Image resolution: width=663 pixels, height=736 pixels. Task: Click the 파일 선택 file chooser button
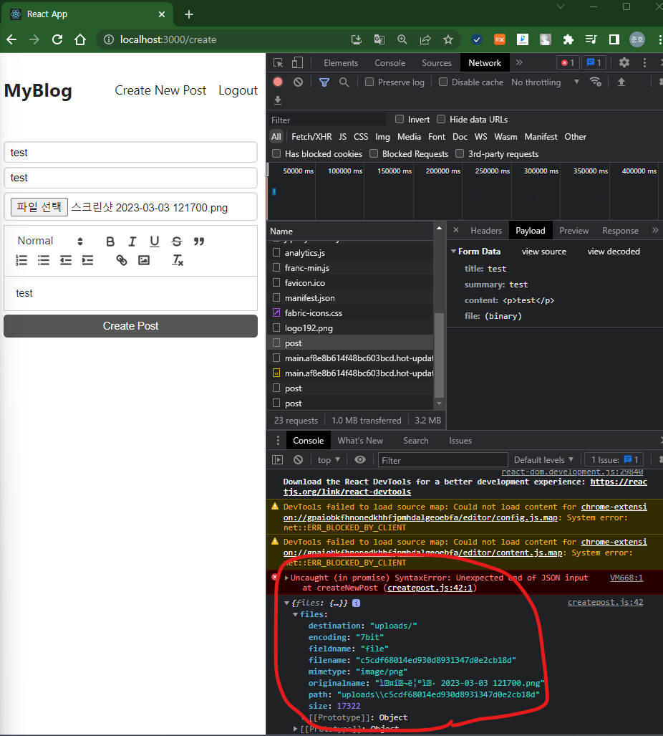click(x=39, y=207)
